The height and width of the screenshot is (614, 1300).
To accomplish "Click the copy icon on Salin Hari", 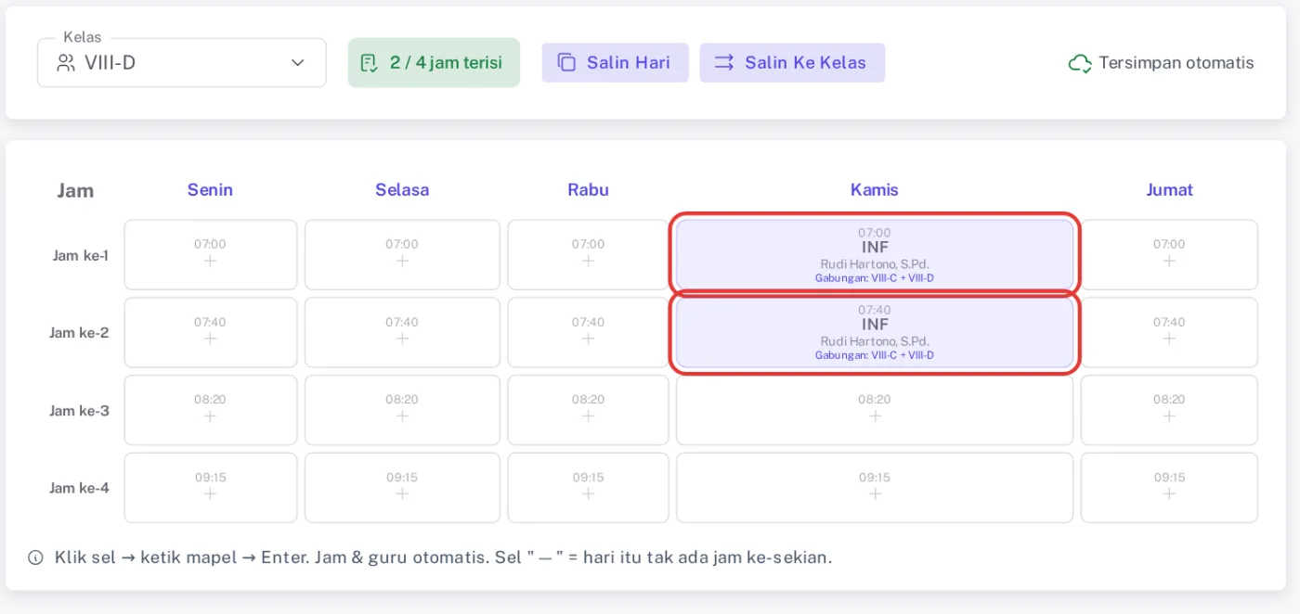I will point(566,62).
